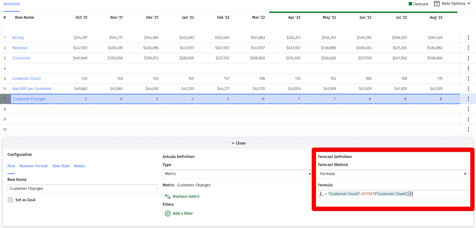Select the Row configuration tab

click(11, 166)
